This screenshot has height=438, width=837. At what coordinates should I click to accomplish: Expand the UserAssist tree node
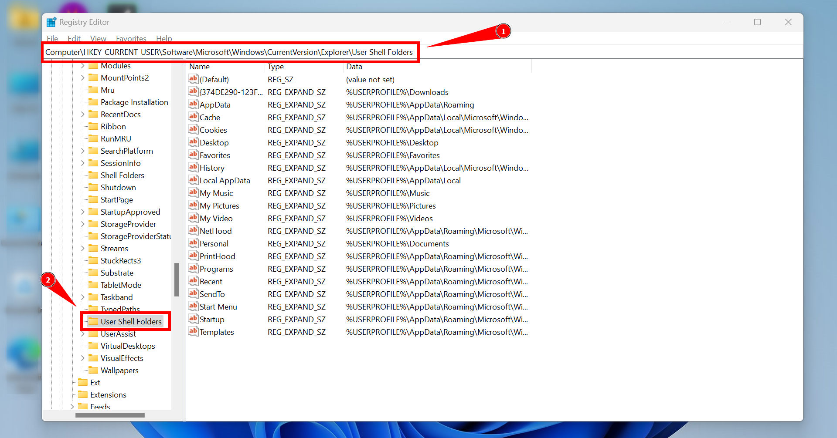82,334
